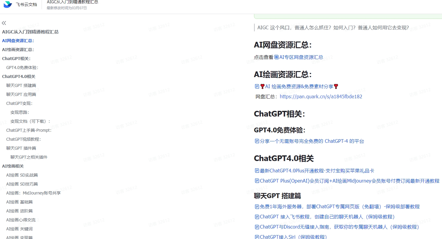Open ChatGPT接入Siri tutorial link

click(293, 237)
